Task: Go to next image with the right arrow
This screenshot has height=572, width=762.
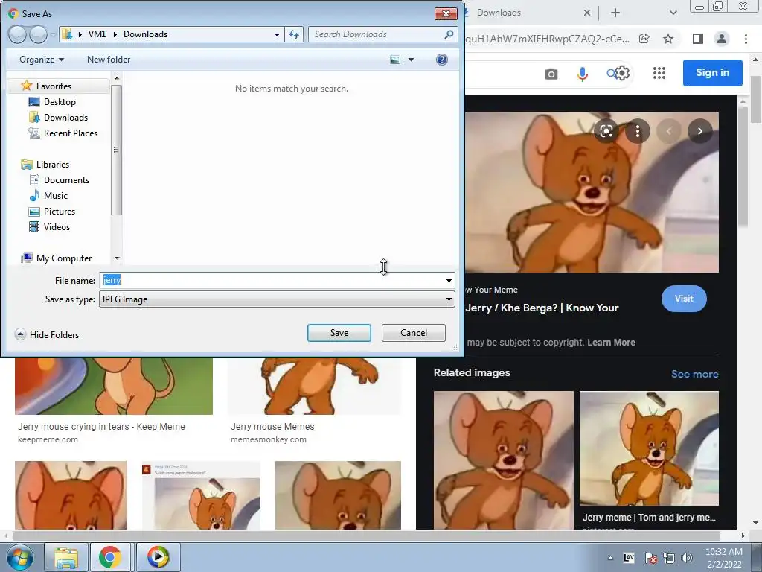Action: pyautogui.click(x=699, y=131)
